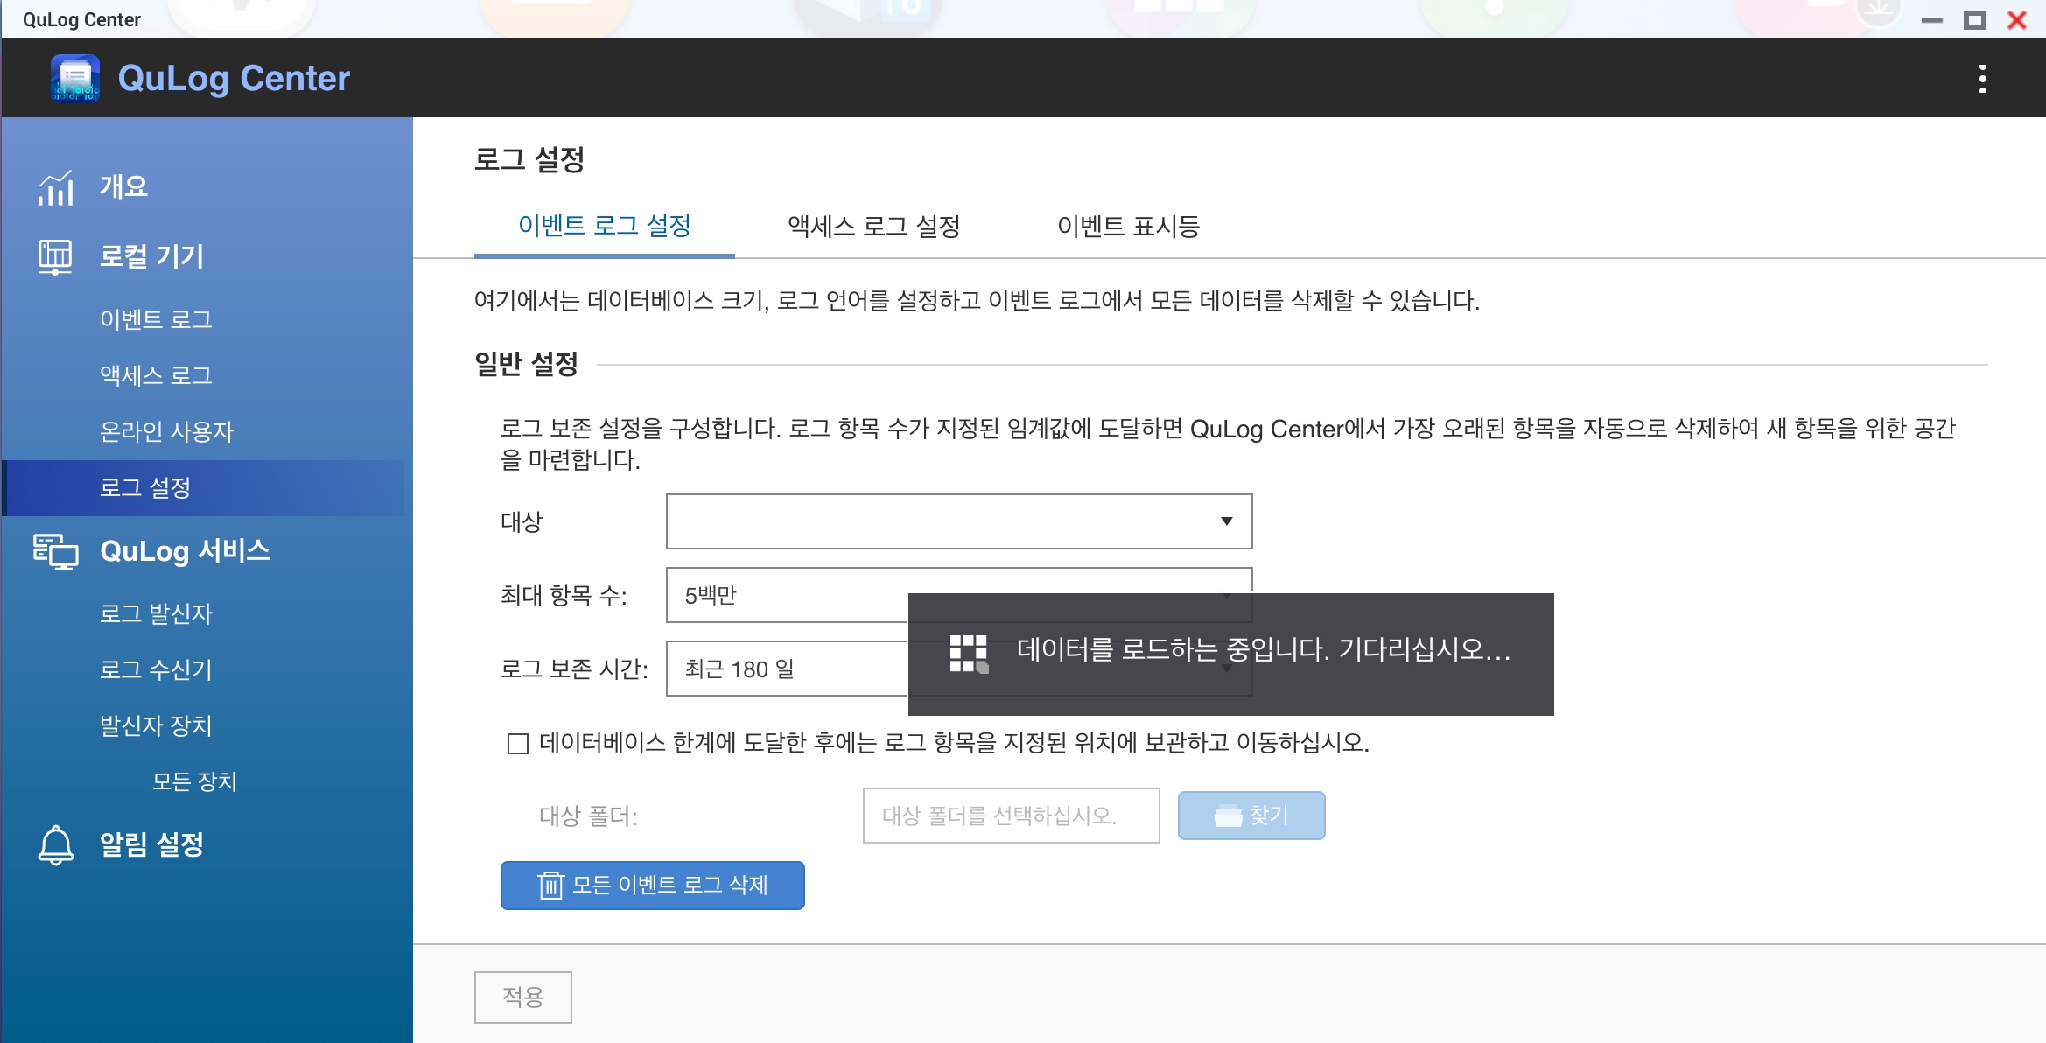Viewport: 2046px width, 1043px height.
Task: Click the bell icon for 알림 설정
Action: click(x=55, y=845)
